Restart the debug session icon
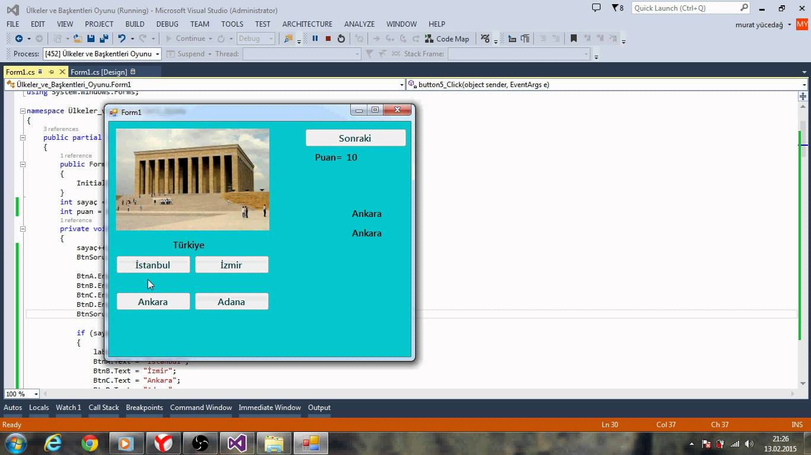 click(341, 39)
